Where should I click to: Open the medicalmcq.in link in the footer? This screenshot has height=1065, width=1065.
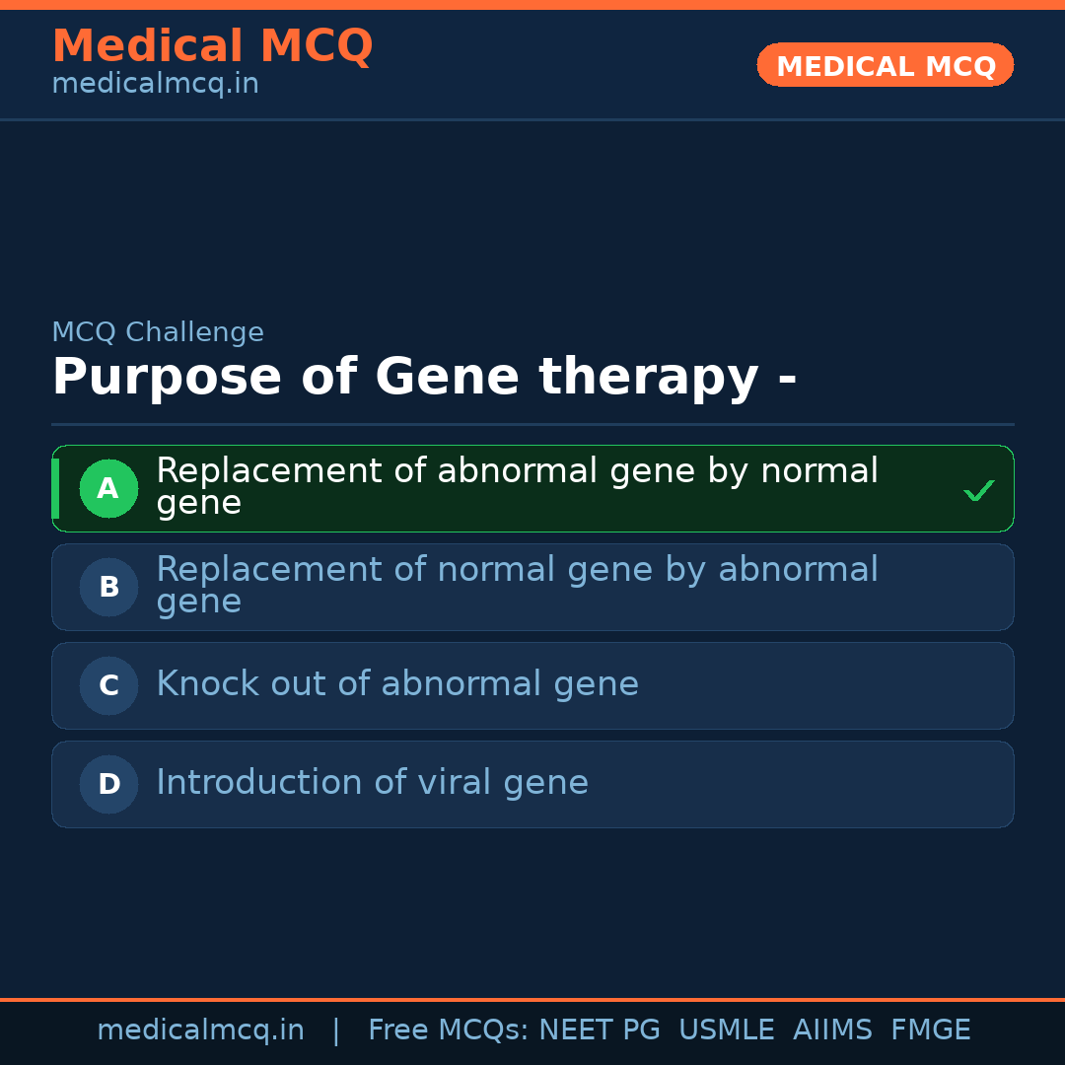tap(200, 1030)
